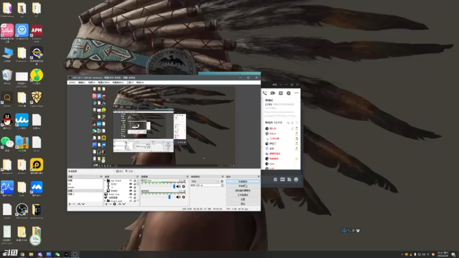Click the 开始推流 start streaming button

243,182
